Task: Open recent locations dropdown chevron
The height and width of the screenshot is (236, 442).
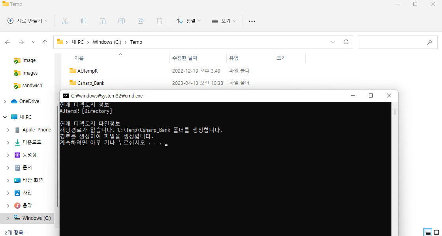Action: pyautogui.click(x=33, y=42)
